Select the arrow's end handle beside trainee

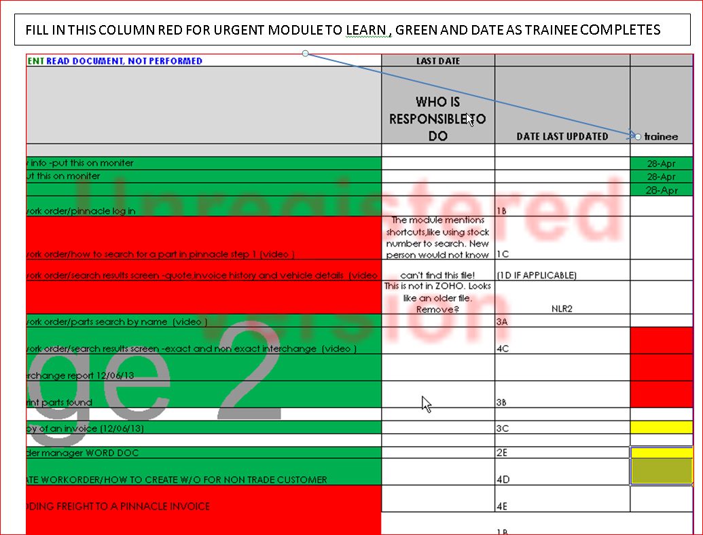coord(637,136)
